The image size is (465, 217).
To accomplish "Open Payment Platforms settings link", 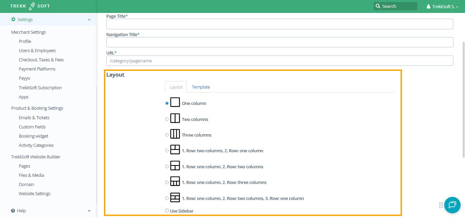I will (x=37, y=69).
